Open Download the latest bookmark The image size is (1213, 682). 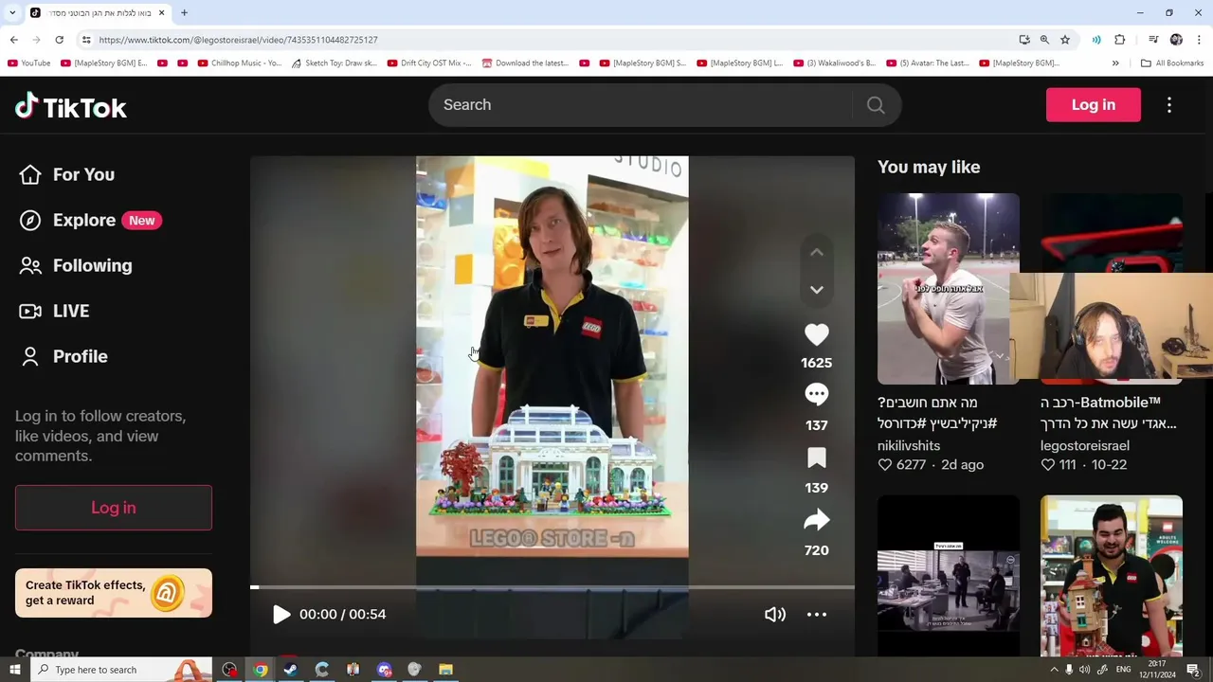coord(525,63)
